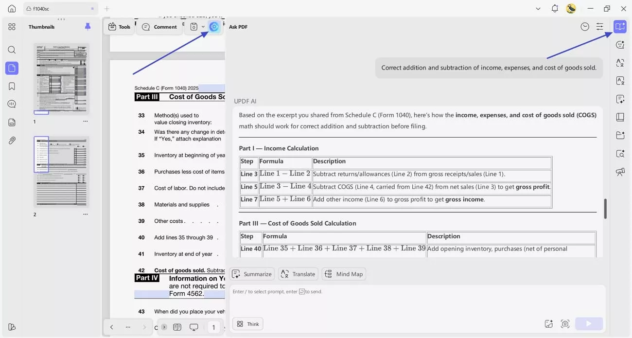Open the save button dropdown
The height and width of the screenshot is (338, 632).
pyautogui.click(x=204, y=27)
